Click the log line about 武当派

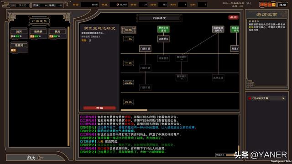(x=130, y=134)
